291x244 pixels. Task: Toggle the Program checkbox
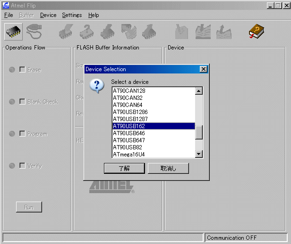[x=22, y=134]
